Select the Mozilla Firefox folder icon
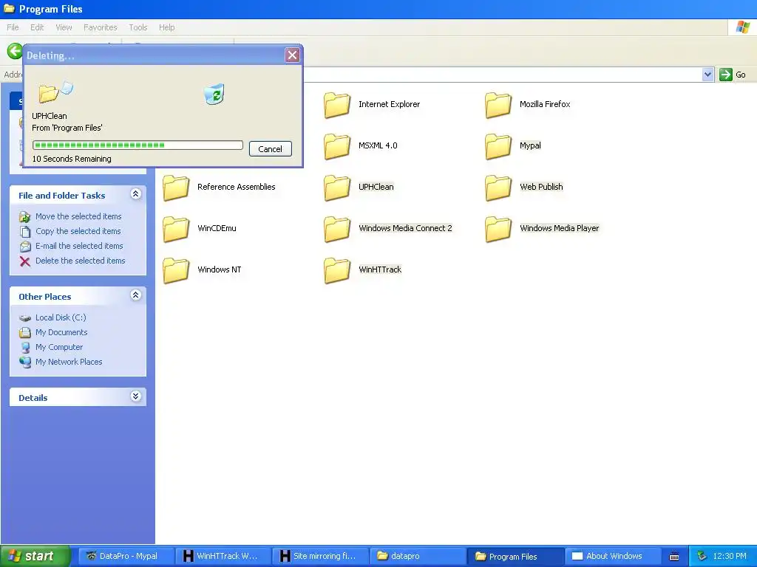The height and width of the screenshot is (567, 757). point(498,105)
